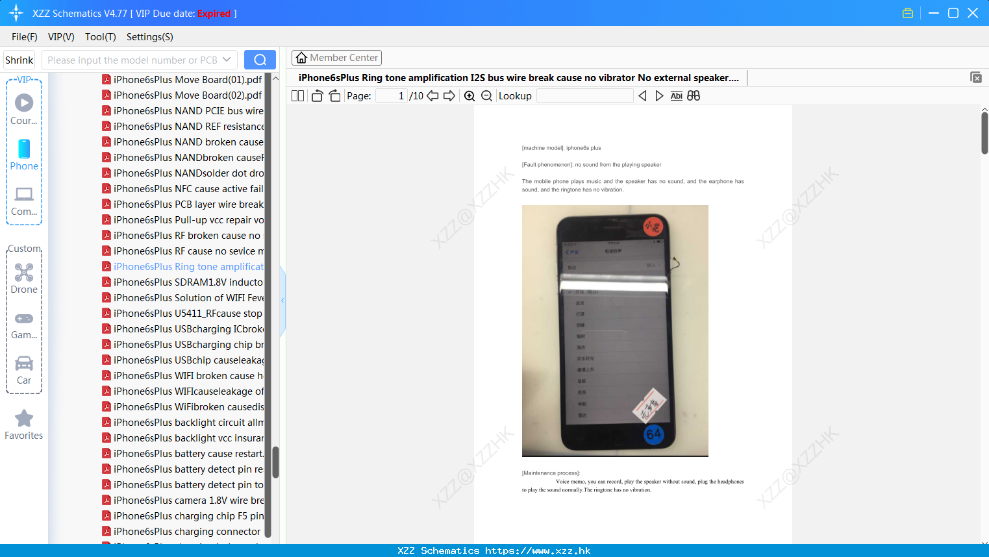Open iPhone6sPlus RF broken cause no file
The image size is (989, 557).
point(182,236)
